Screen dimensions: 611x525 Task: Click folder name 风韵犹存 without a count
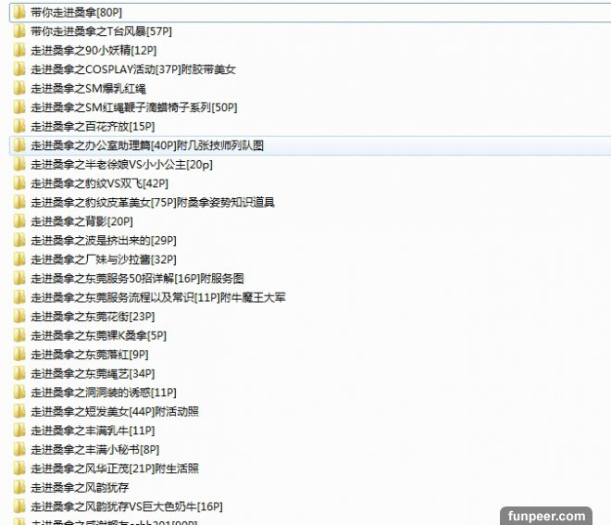tap(80, 487)
